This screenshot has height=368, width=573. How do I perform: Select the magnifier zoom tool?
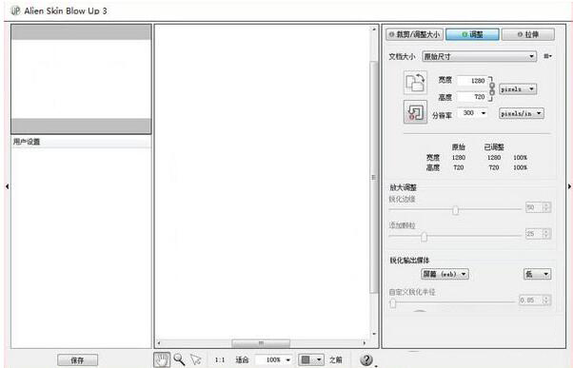pyautogui.click(x=179, y=359)
